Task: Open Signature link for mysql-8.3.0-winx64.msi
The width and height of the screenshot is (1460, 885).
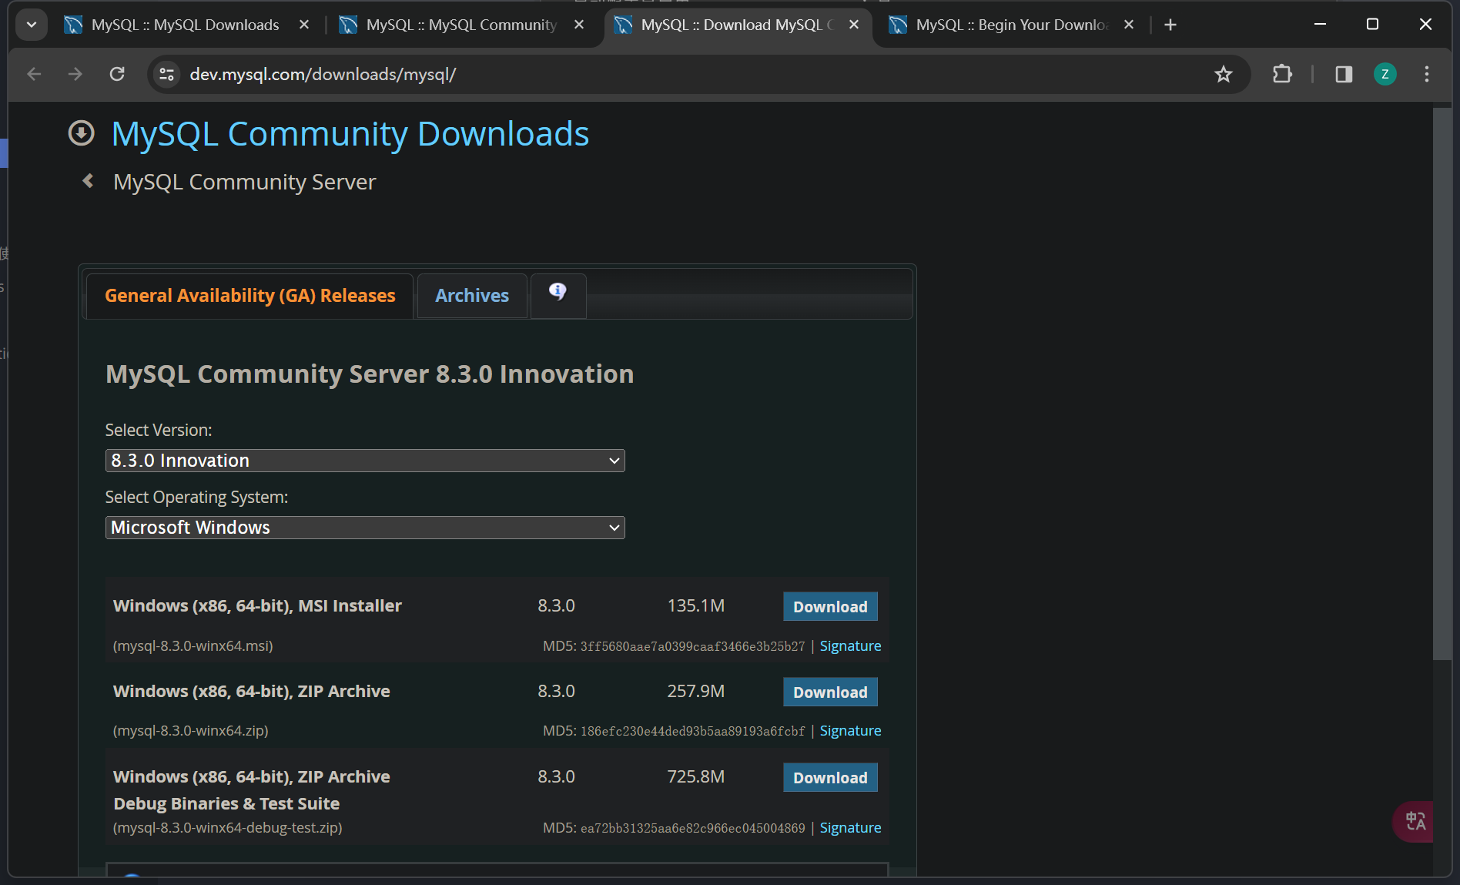Action: [x=850, y=646]
